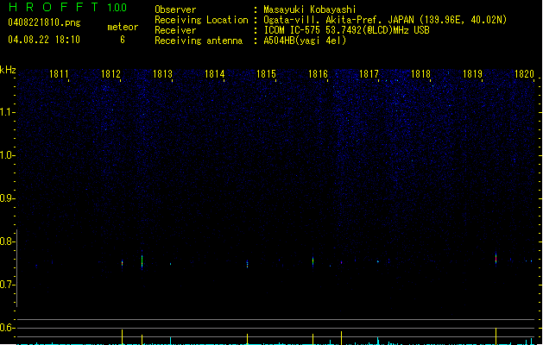
Task: Click the yellow detection bar before 1816
Action: coord(313,339)
